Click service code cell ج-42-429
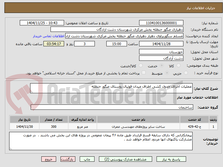This screenshot has height=167, width=223. pyautogui.click(x=194, y=127)
